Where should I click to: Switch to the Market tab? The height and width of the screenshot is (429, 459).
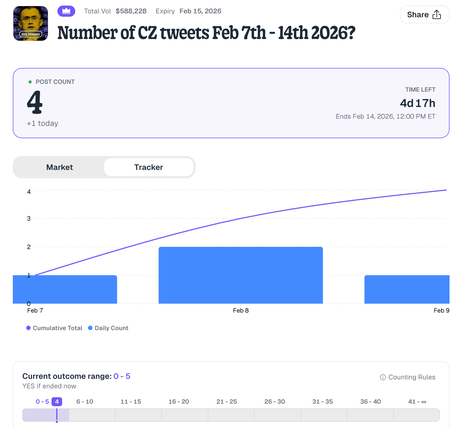click(60, 167)
